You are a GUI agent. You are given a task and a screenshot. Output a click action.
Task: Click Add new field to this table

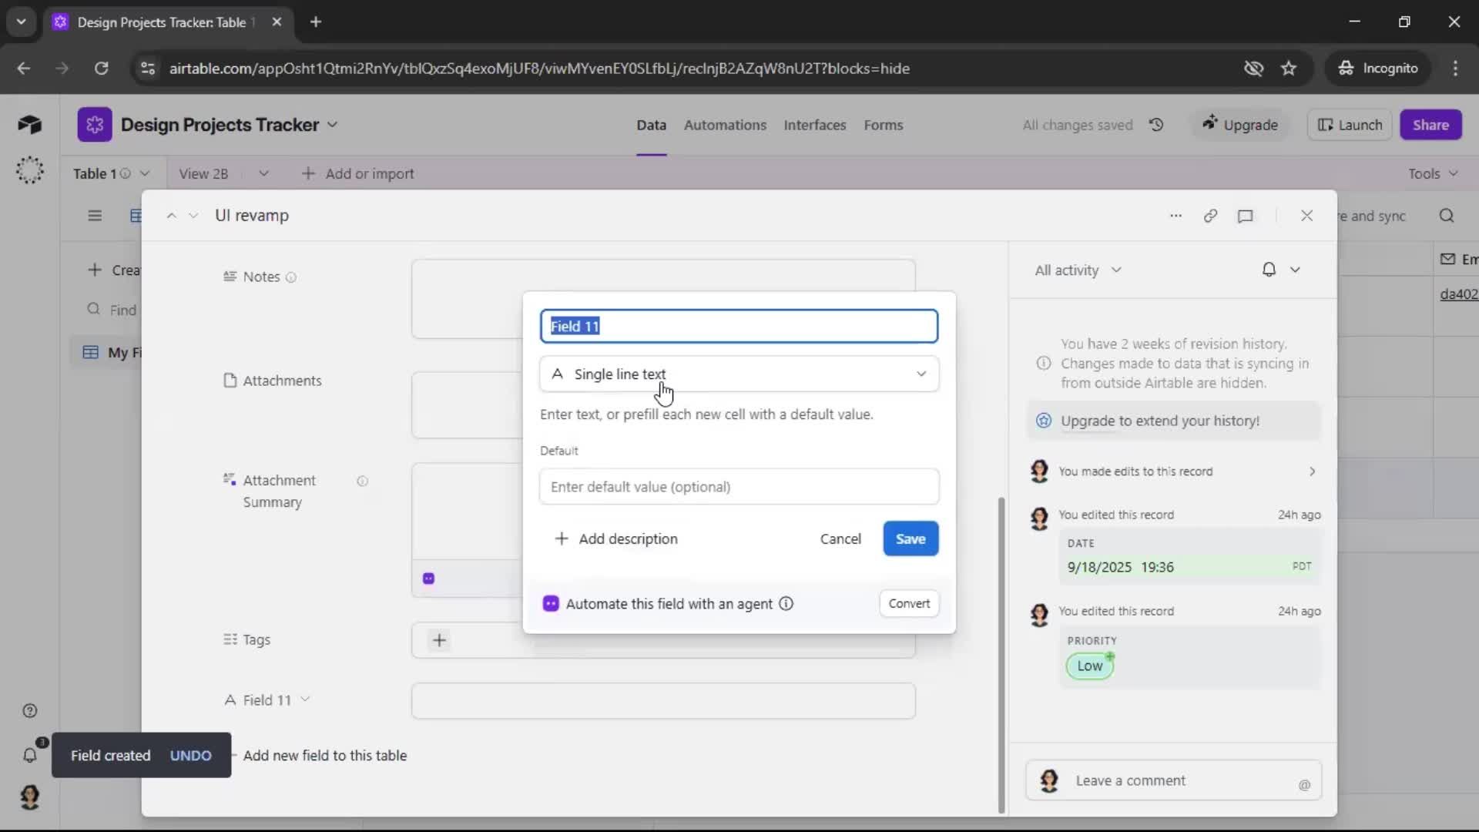coord(324,756)
